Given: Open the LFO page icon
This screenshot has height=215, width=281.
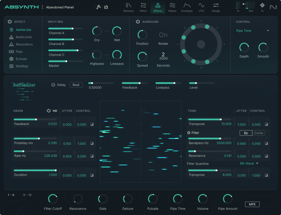Looking at the screenshot, I should point(201,5).
